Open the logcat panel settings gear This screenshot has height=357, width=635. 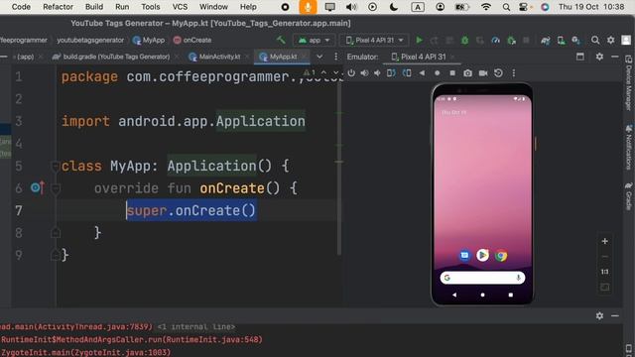(599, 315)
